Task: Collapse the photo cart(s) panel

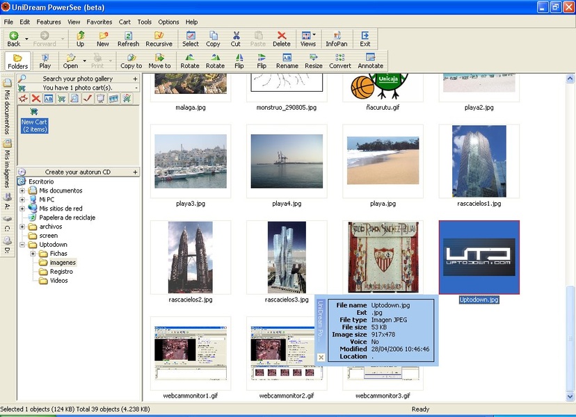Action: pyautogui.click(x=136, y=88)
